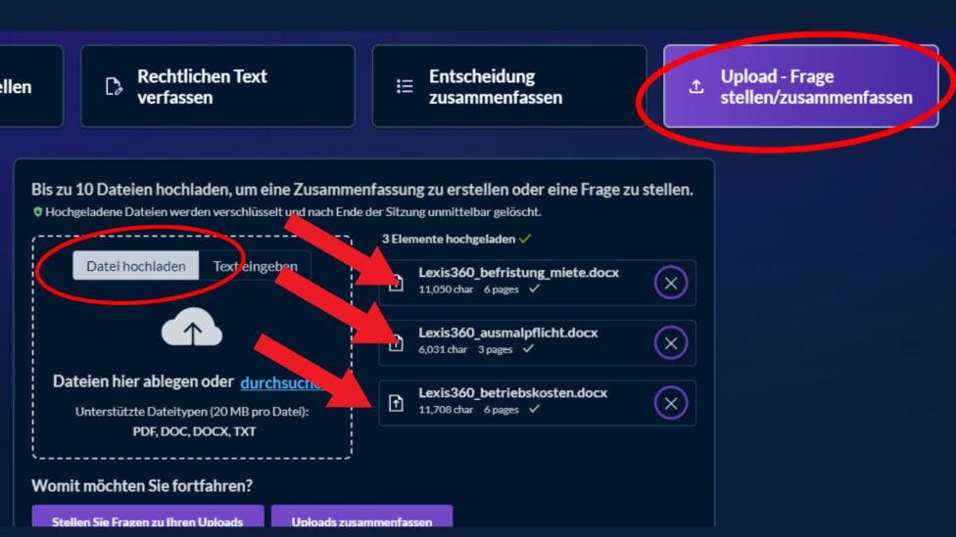The width and height of the screenshot is (956, 537).
Task: Click the partially visible tab at far left
Action: [x=30, y=86]
